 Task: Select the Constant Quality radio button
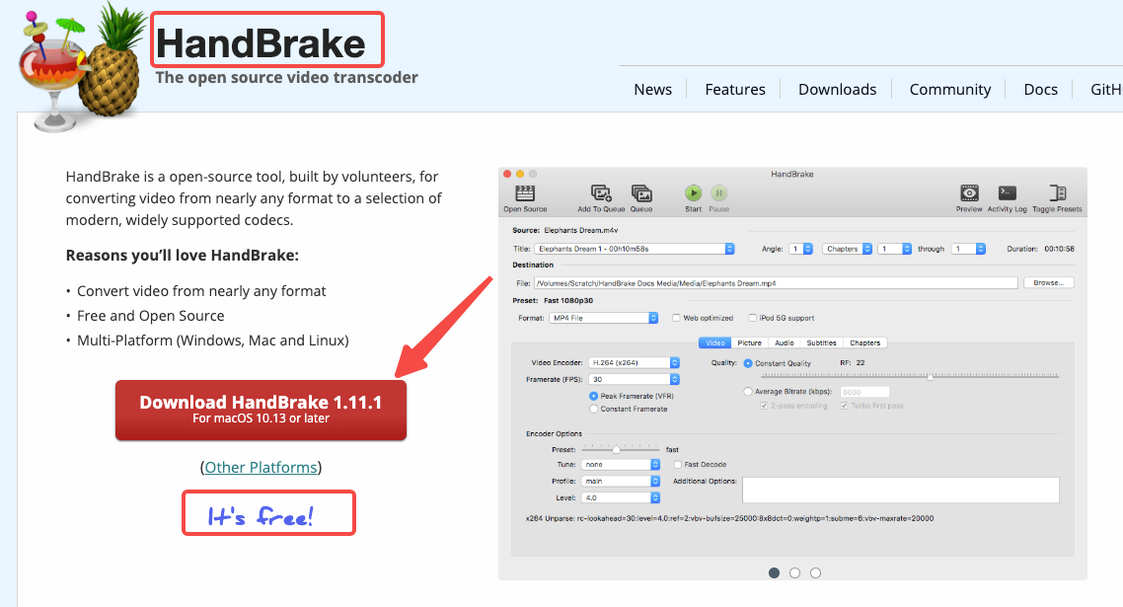click(x=748, y=363)
